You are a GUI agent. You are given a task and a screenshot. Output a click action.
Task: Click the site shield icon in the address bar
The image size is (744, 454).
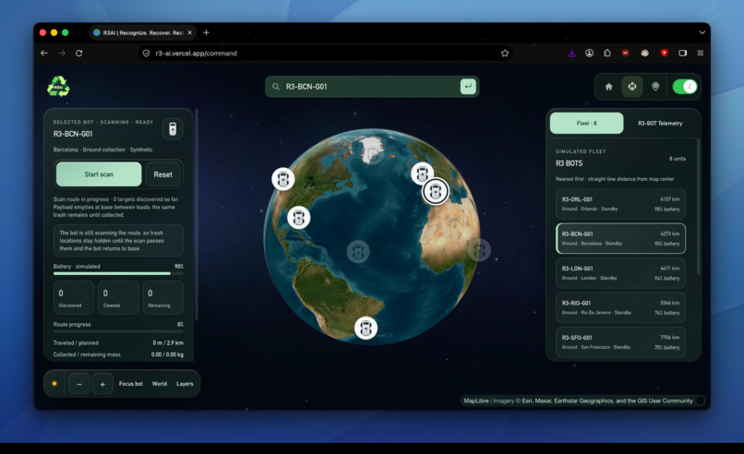click(x=146, y=54)
